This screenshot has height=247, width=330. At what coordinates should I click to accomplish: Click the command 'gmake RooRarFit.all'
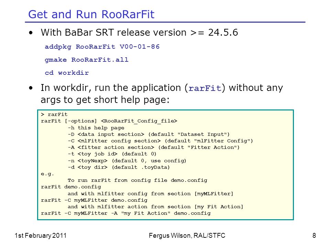87,60
